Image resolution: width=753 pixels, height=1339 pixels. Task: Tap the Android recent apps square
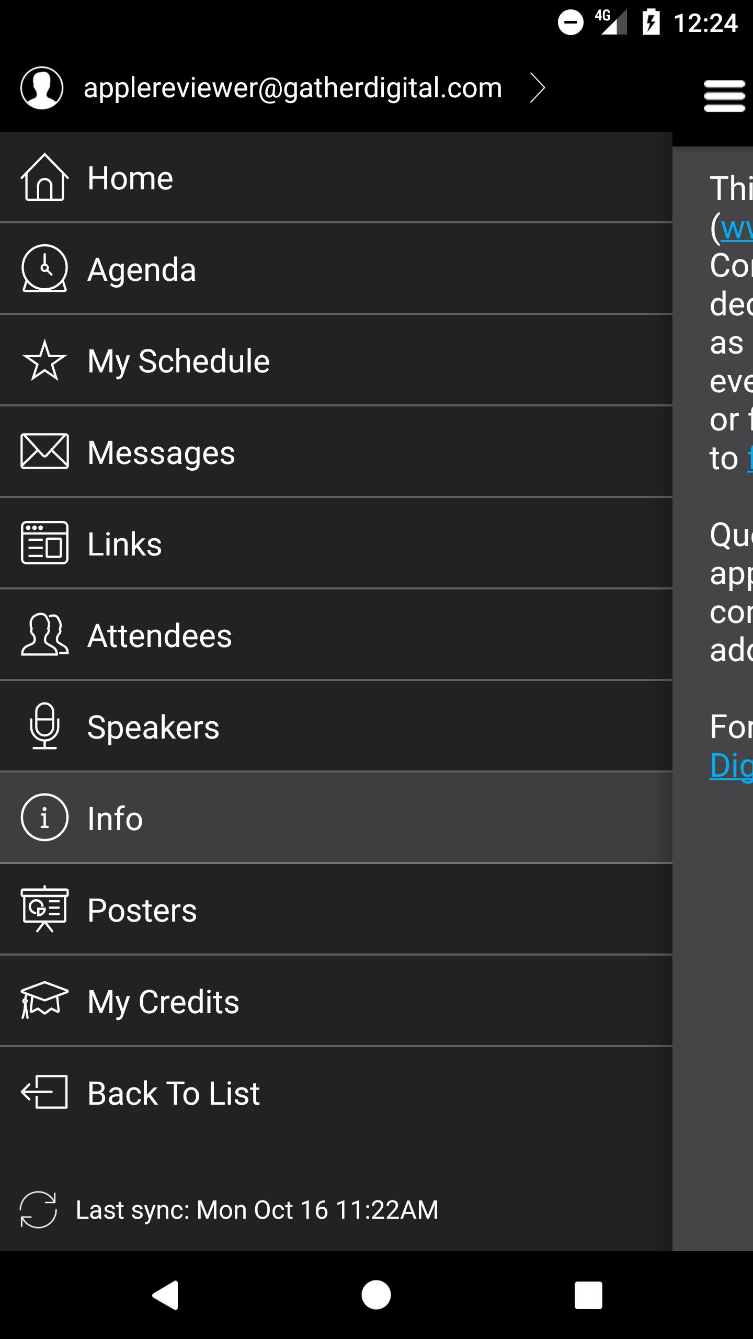588,1295
